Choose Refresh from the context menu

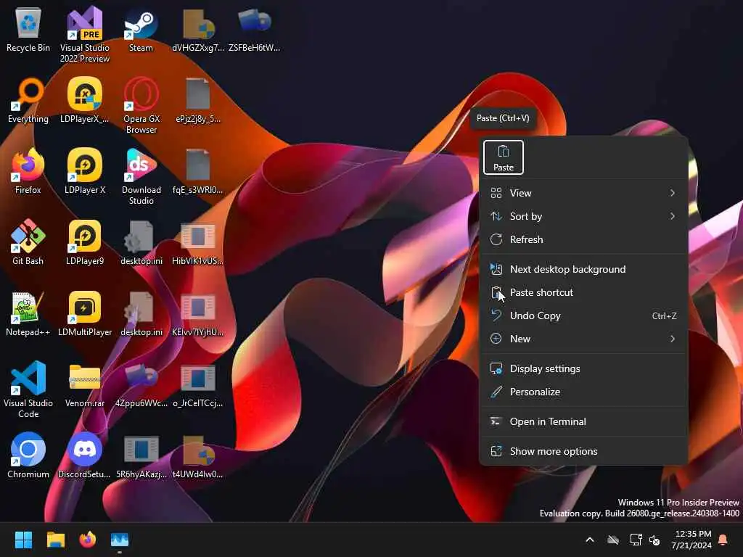pyautogui.click(x=584, y=239)
